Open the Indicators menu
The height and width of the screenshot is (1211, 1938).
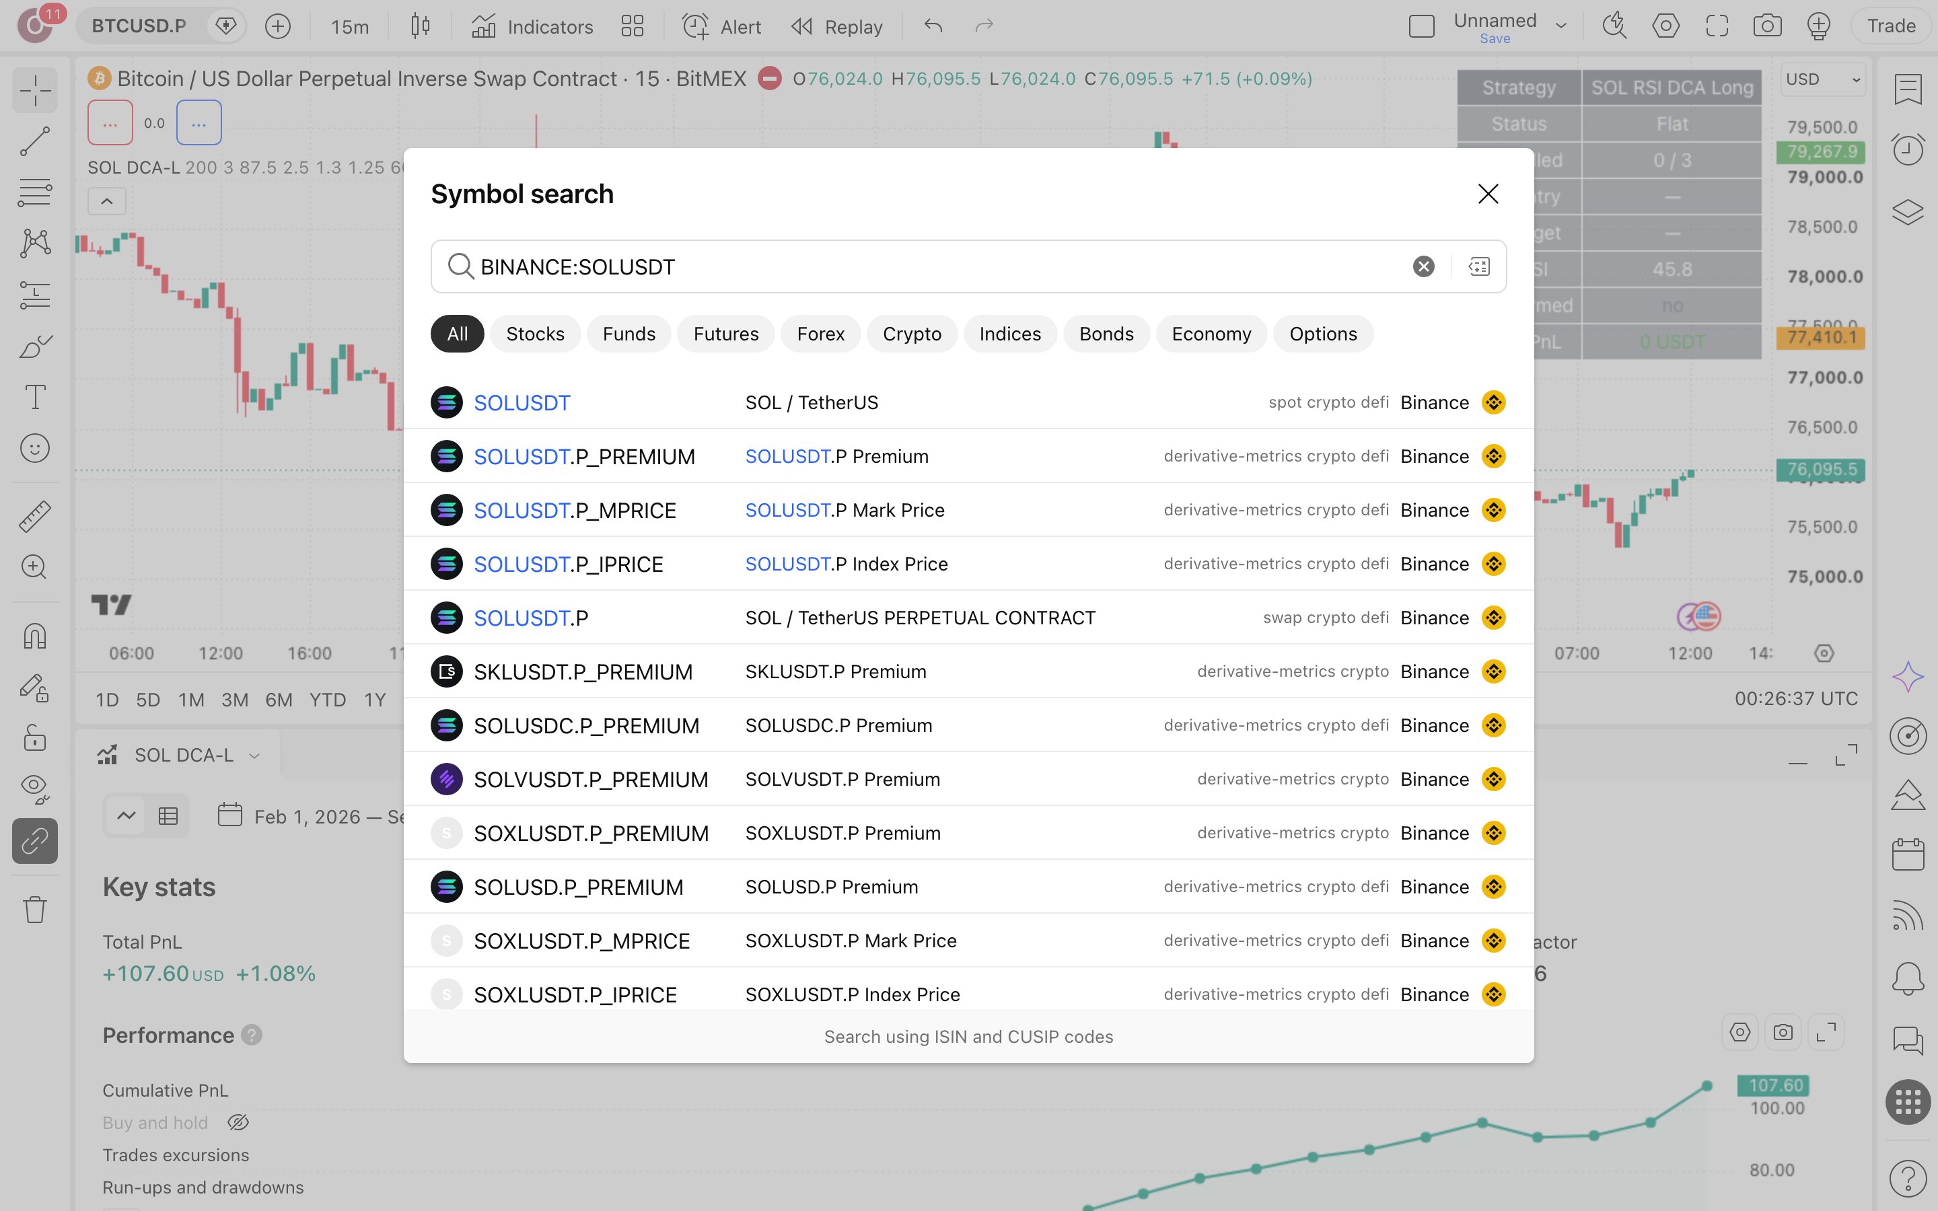pos(532,26)
